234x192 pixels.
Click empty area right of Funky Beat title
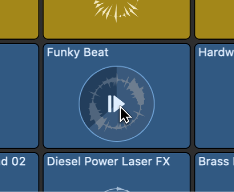coord(148,53)
